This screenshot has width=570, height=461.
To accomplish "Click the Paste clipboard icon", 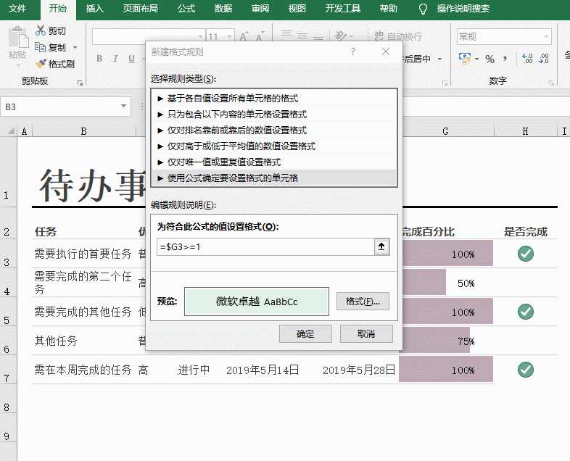I will point(18,37).
